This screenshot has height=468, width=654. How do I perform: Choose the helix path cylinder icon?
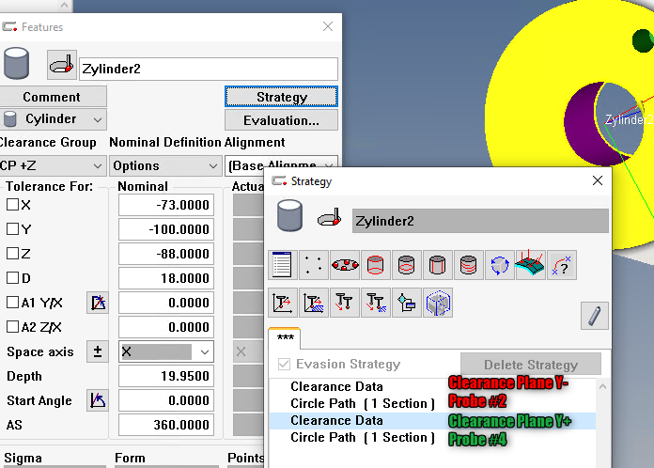click(469, 265)
